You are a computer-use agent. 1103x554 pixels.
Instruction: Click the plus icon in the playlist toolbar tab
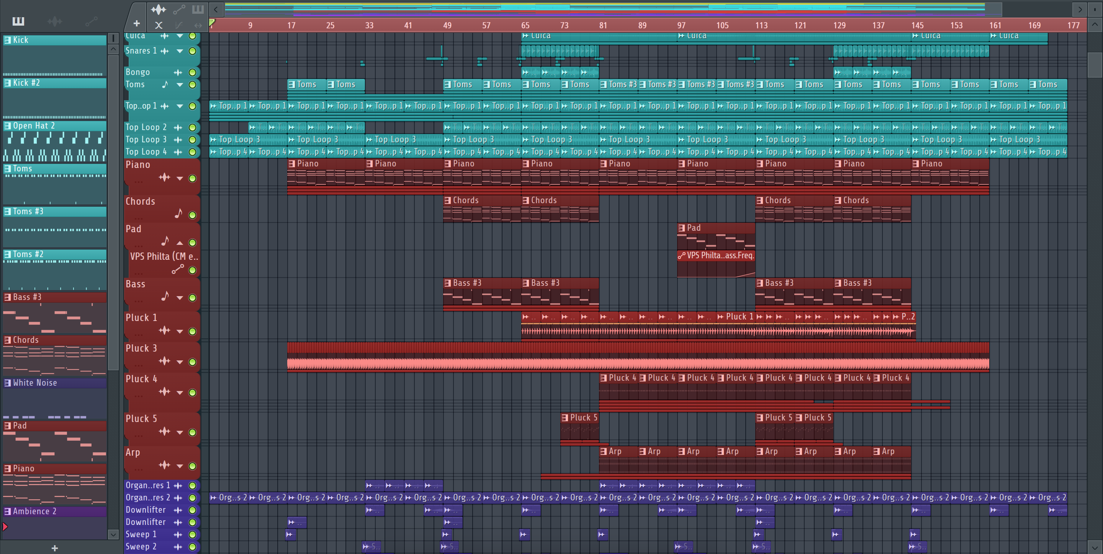(x=137, y=23)
